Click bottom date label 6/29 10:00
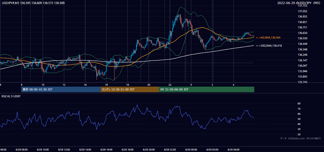 pos(43,150)
